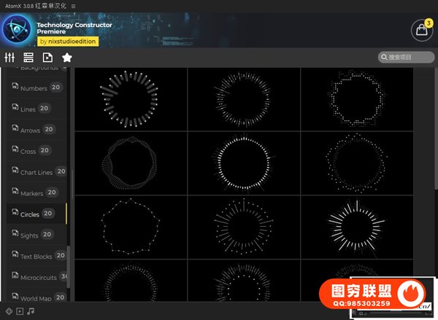Toggle video preview play icon in bottom bar
Viewport: 438px width, 320px height.
click(20, 311)
